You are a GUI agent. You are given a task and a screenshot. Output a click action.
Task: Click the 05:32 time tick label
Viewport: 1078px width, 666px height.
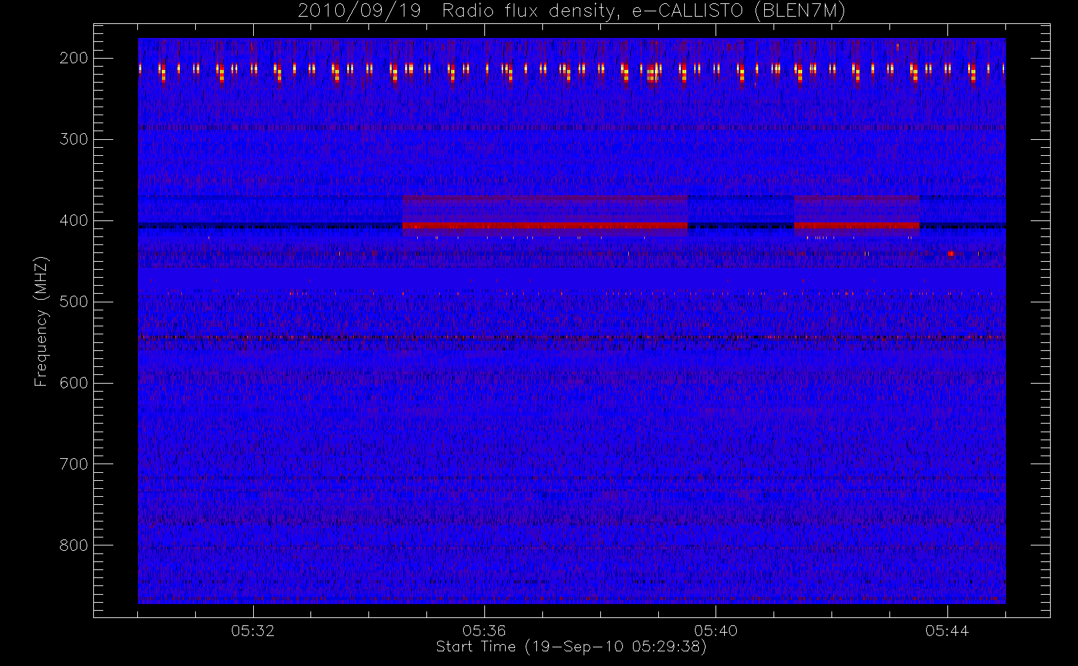click(253, 631)
